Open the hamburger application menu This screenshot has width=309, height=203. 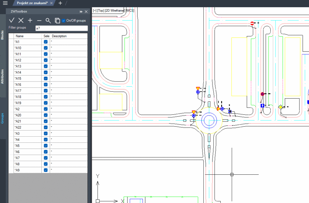pos(5,3)
